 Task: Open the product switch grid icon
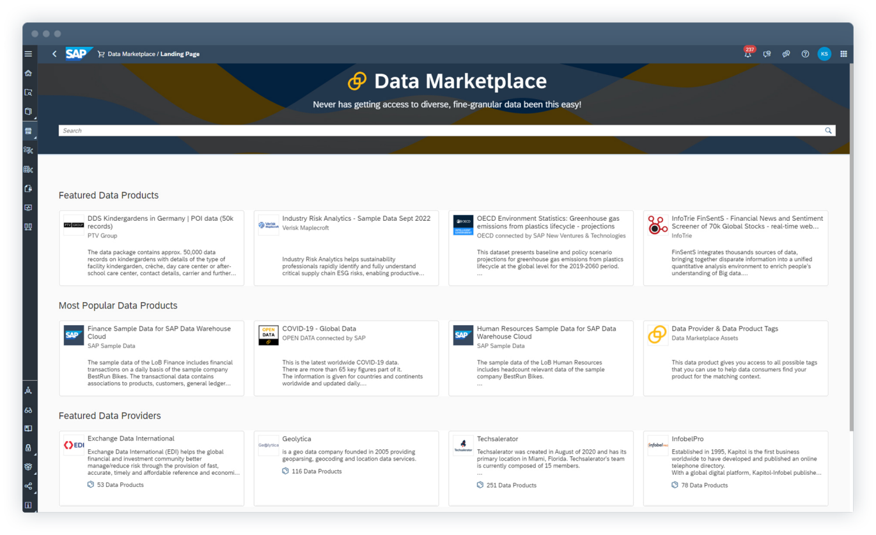843,54
